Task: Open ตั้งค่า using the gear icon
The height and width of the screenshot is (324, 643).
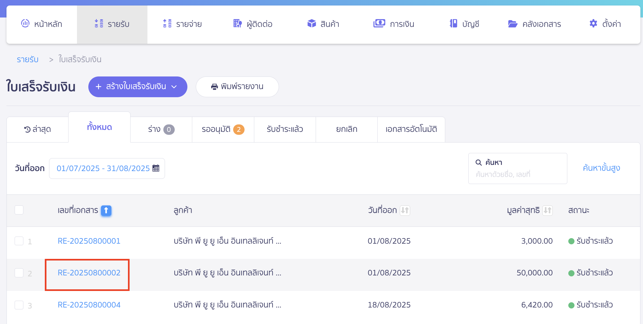Action: (593, 23)
